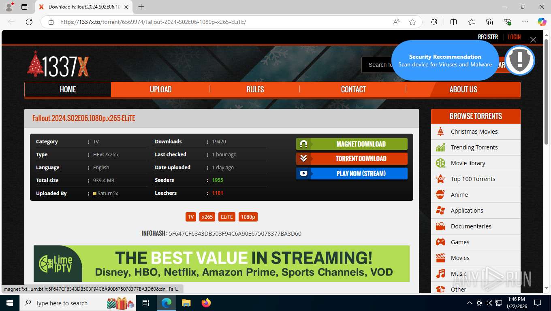This screenshot has height=311, width=551.
Task: Click the Movies clapperboard icon
Action: pyautogui.click(x=440, y=258)
